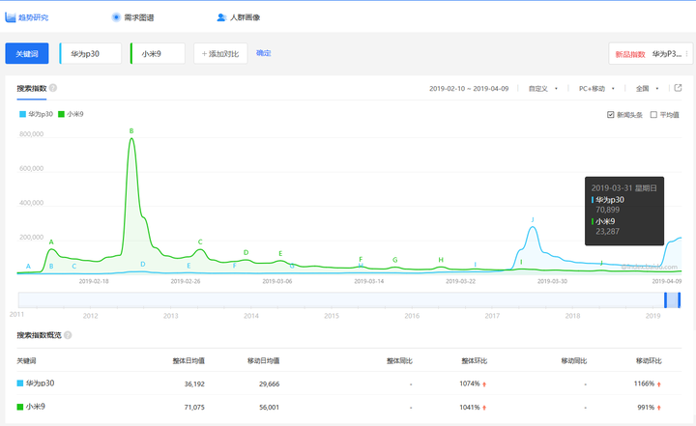Expand the PC+移动 device dropdown
This screenshot has height=426, width=696.
pos(596,89)
